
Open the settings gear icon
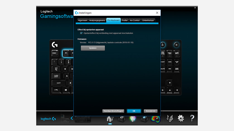point(181,119)
